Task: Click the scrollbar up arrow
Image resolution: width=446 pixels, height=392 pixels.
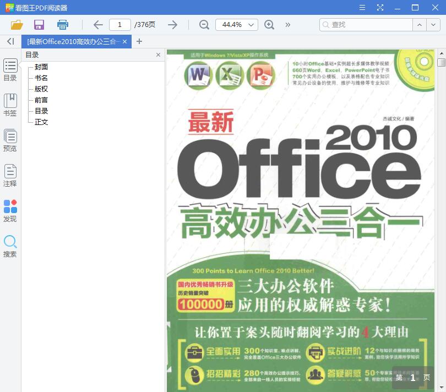Action: (441, 53)
